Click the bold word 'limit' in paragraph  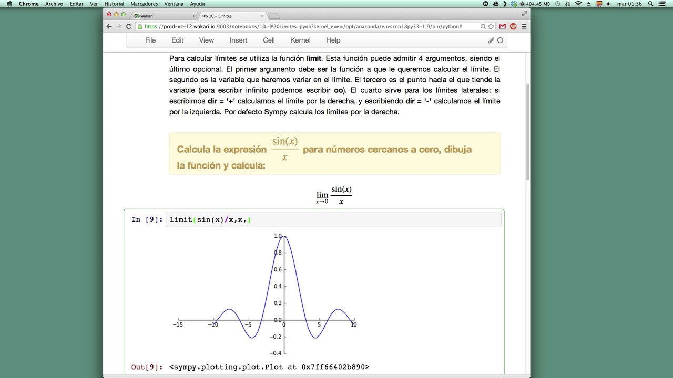(x=314, y=58)
